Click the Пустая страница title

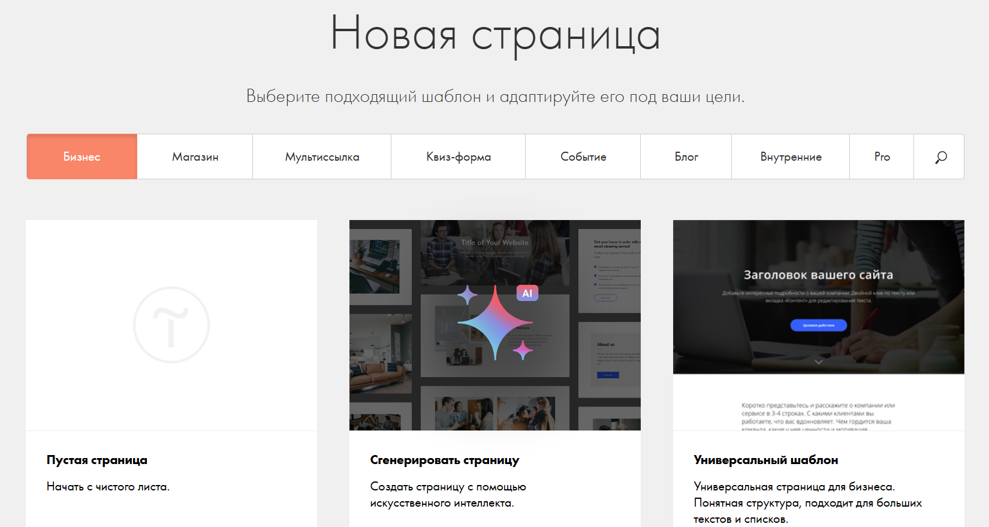tap(97, 460)
